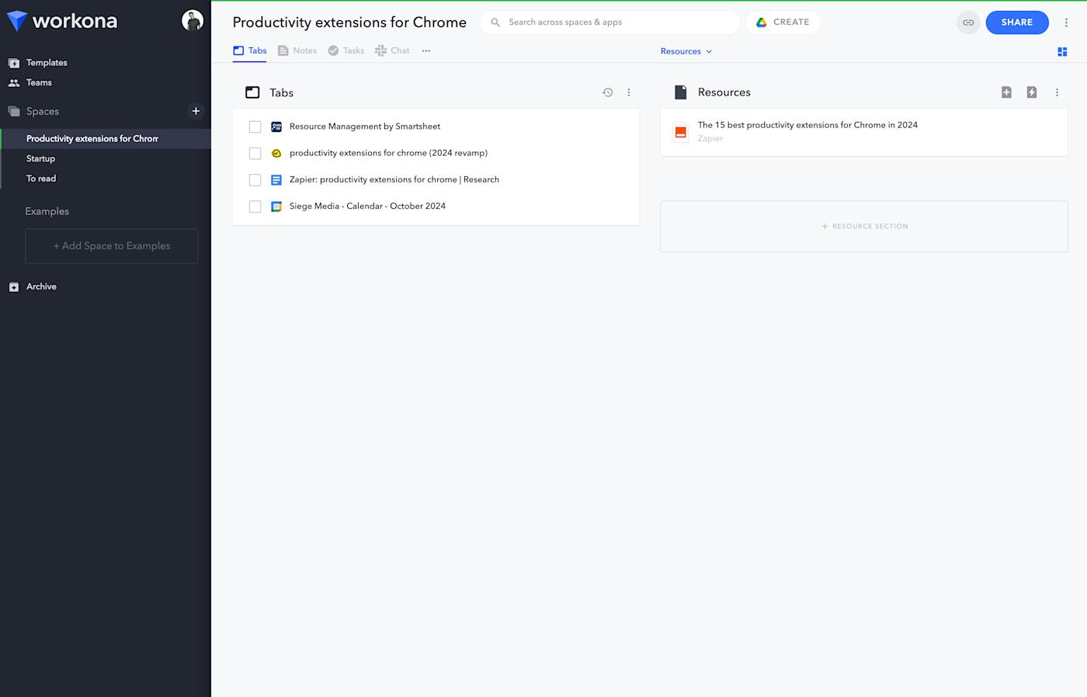This screenshot has width=1087, height=697.
Task: Click the Zapier orange favicon
Action: tap(681, 133)
